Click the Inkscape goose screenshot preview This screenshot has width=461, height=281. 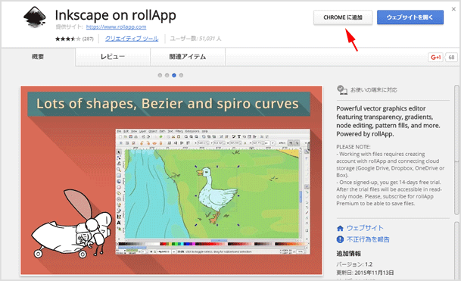coord(212,192)
